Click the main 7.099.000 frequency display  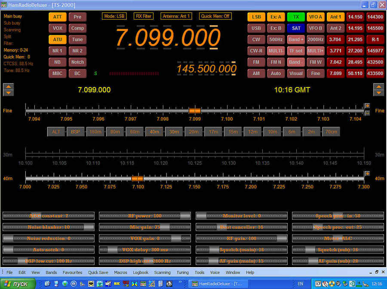168,37
